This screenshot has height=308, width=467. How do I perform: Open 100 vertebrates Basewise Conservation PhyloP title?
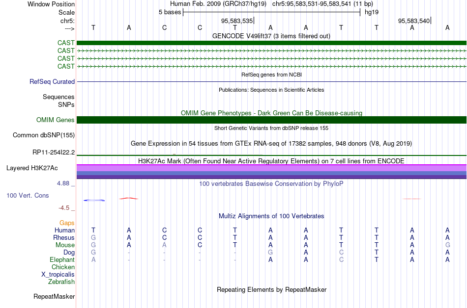point(271,183)
